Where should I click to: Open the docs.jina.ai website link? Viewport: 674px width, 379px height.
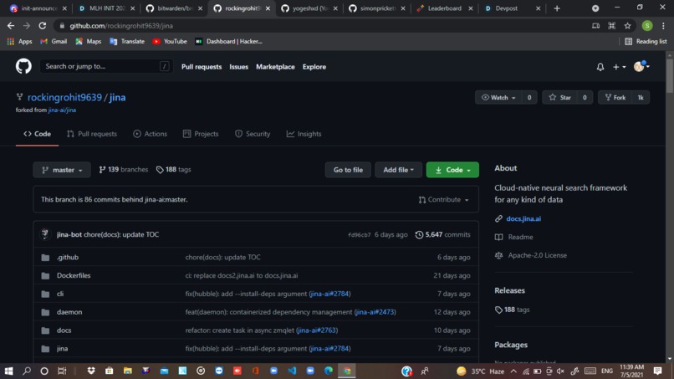(523, 218)
